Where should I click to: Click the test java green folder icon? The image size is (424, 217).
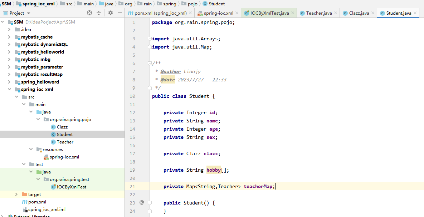tap(39, 172)
